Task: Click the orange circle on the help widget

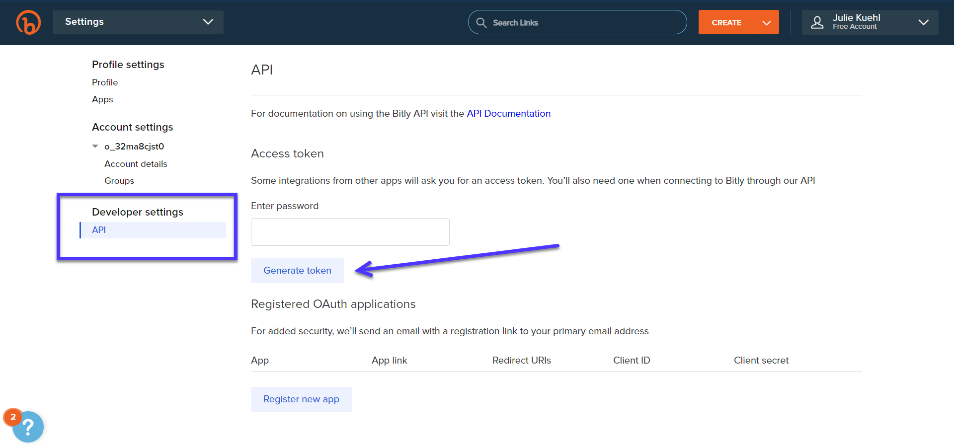Action: coord(13,417)
